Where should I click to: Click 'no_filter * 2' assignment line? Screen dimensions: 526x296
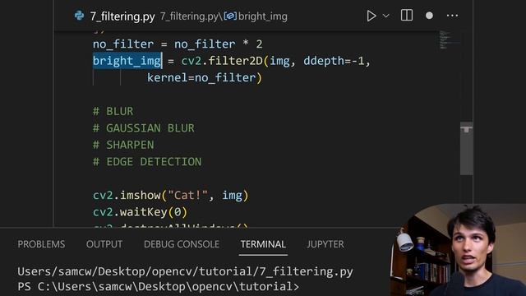coord(178,44)
